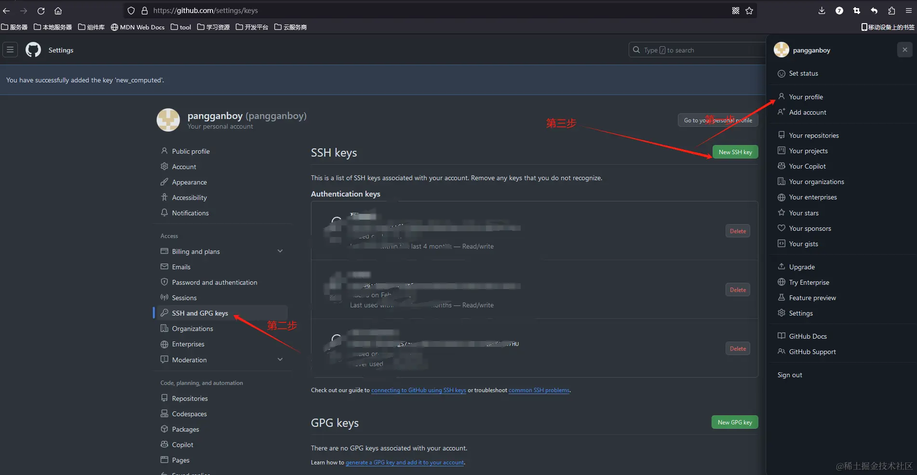This screenshot has width=917, height=475.
Task: Open Your profile from user menu
Action: point(806,97)
